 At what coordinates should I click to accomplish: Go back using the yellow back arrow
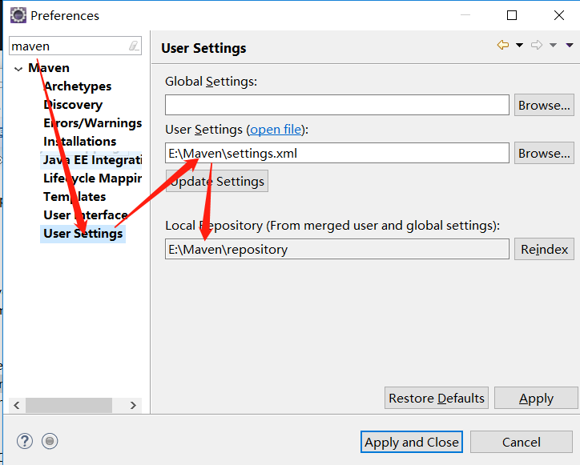tap(503, 45)
